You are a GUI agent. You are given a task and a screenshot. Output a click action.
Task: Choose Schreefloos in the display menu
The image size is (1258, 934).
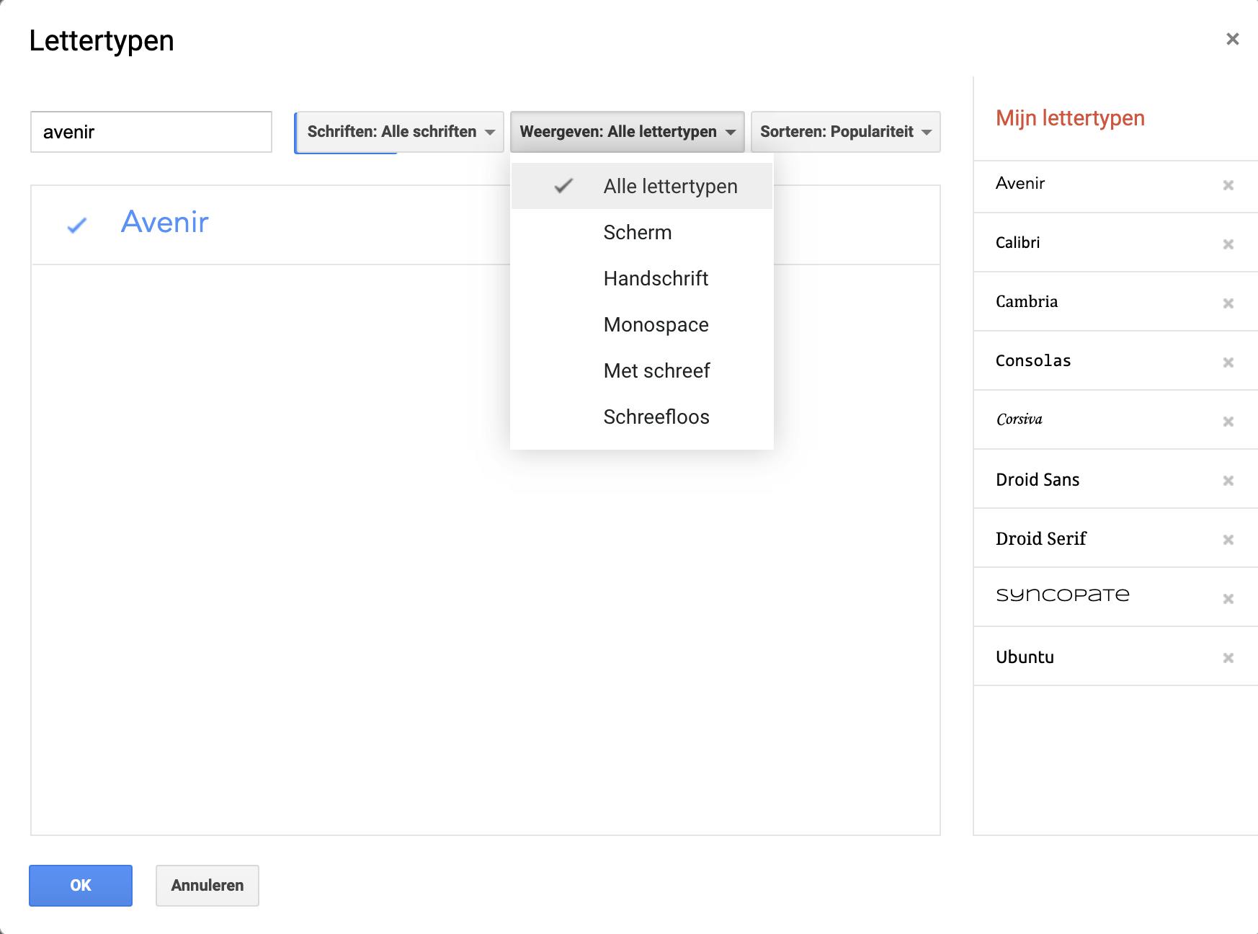pyautogui.click(x=656, y=417)
